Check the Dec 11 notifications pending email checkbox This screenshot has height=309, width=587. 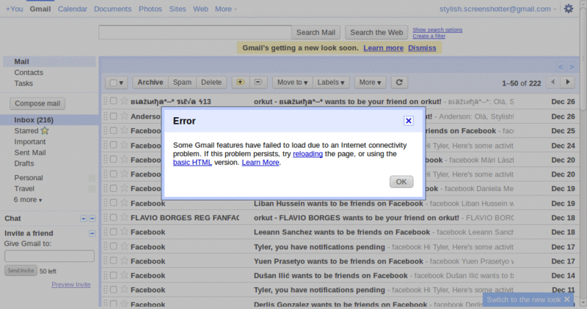pyautogui.click(x=114, y=289)
